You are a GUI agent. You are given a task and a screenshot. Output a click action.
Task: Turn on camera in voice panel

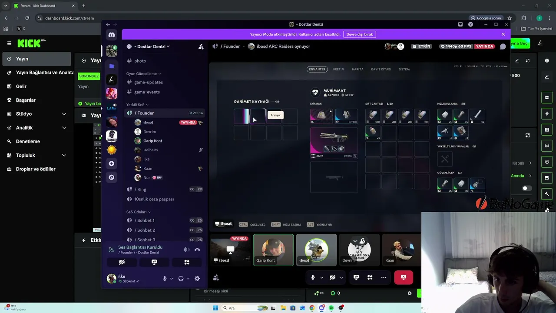[122, 262]
